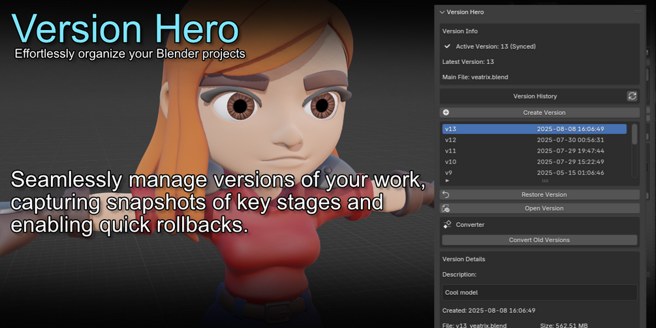Click the timestamp 2025-07-29 19:47:44

tap(570, 151)
